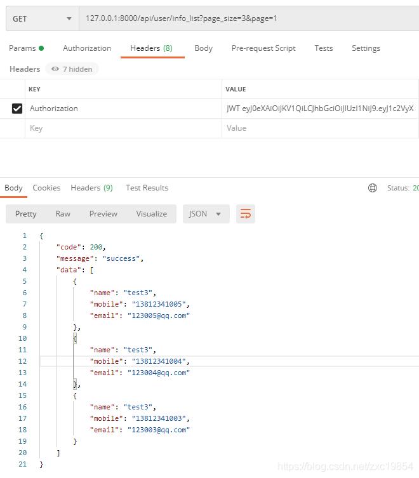The image size is (419, 478).
Task: Click the empty Value input field
Action: click(320, 128)
